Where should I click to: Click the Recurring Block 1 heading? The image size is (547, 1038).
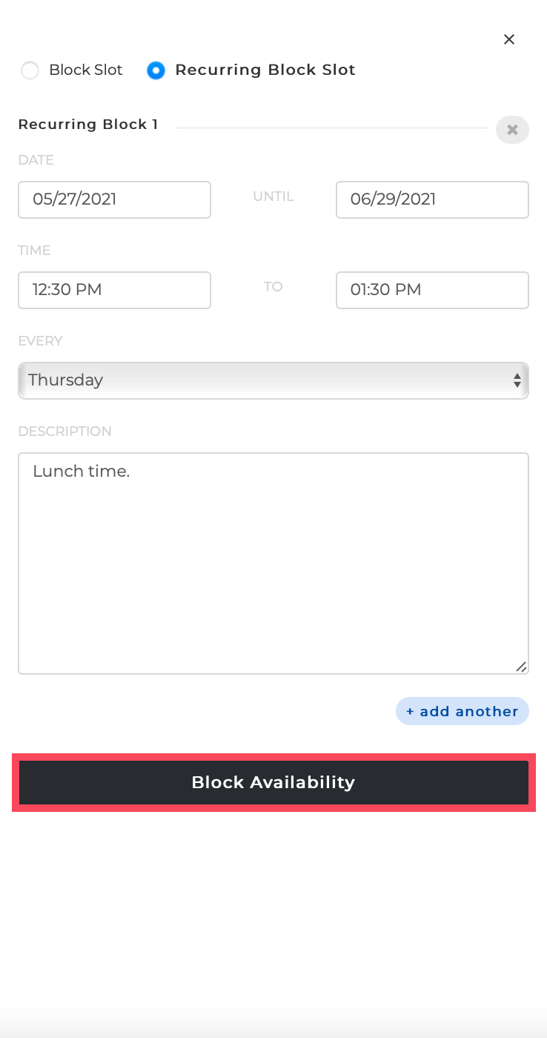click(x=88, y=124)
